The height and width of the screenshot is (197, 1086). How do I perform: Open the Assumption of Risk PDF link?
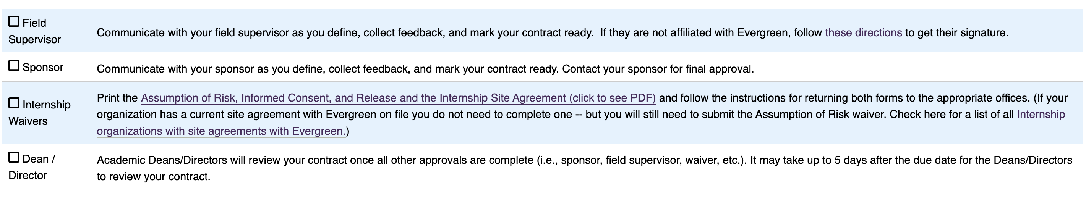pos(397,98)
